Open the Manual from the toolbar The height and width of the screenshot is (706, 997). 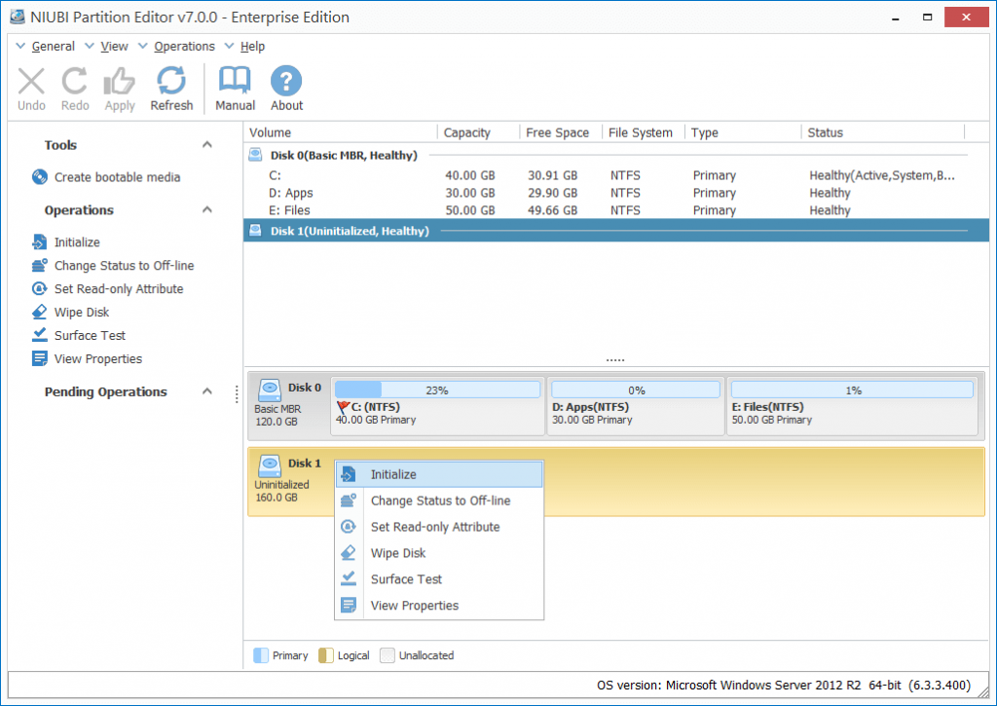point(235,87)
